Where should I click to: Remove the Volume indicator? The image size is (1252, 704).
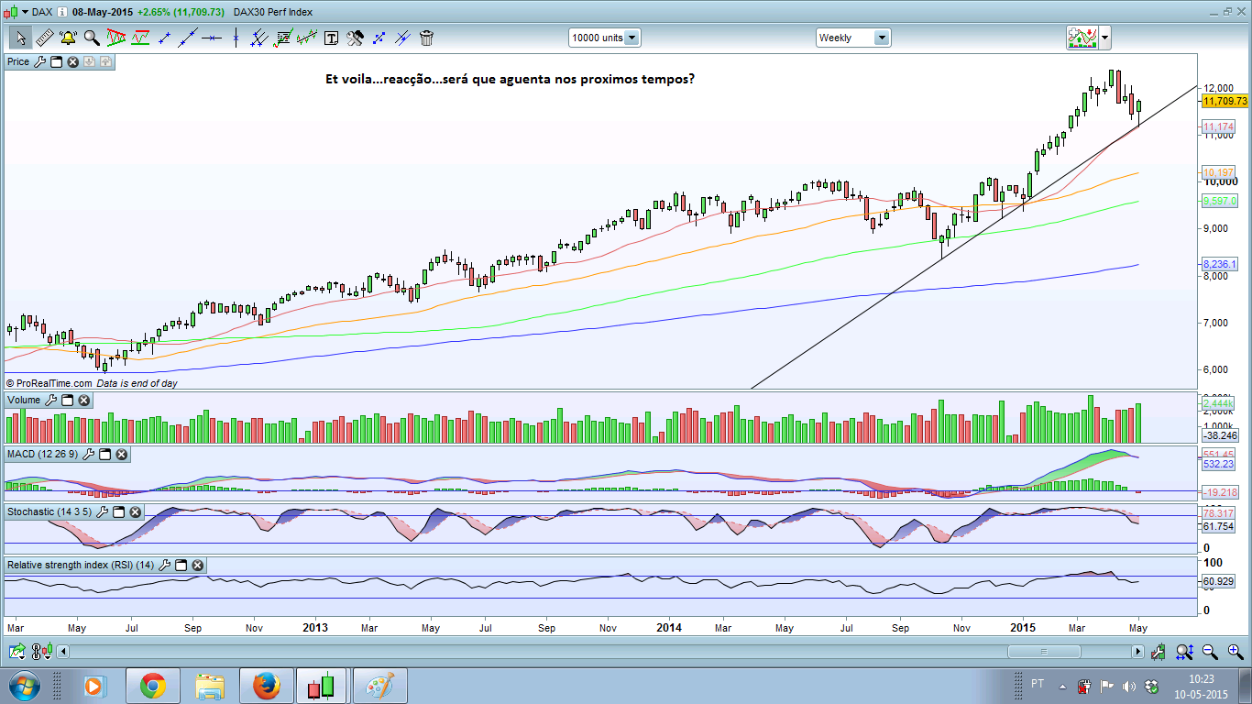click(83, 400)
